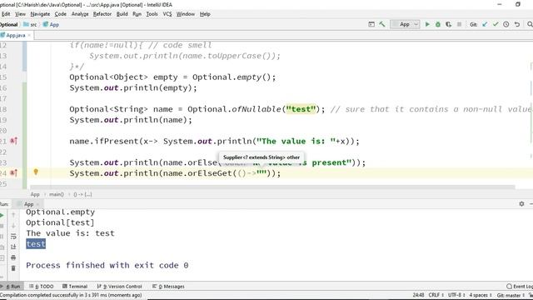533x300 pixels.
Task: Click the App breadcrumb below editor
Action: point(35,194)
